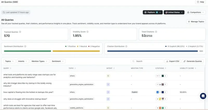Click the Total Citations value 53/2723
The image size is (208, 110).
(147, 36)
